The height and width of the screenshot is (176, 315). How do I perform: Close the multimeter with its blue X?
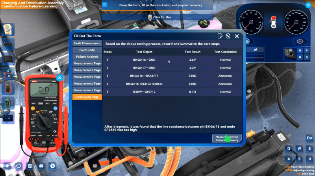click(x=59, y=78)
